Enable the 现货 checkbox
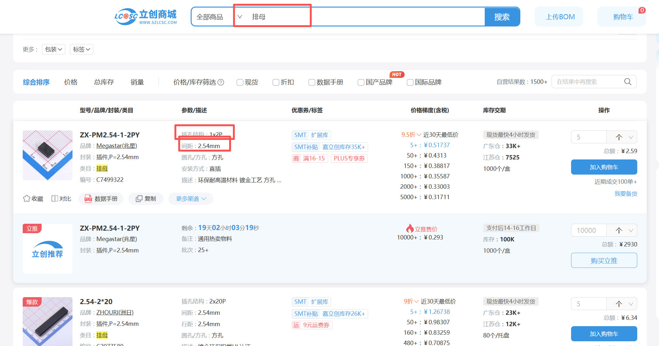659x346 pixels. point(240,82)
